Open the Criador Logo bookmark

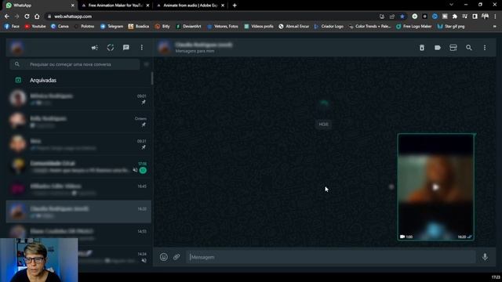tap(329, 27)
